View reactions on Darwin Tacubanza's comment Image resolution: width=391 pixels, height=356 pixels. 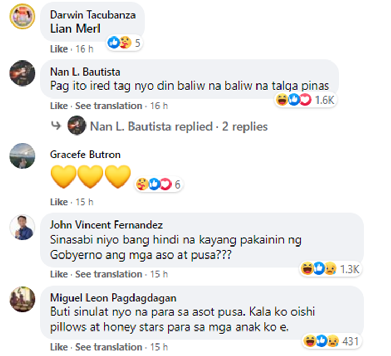[124, 43]
